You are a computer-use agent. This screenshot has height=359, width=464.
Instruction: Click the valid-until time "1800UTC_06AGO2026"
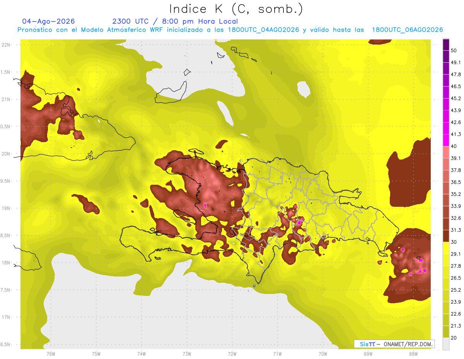coord(408,30)
